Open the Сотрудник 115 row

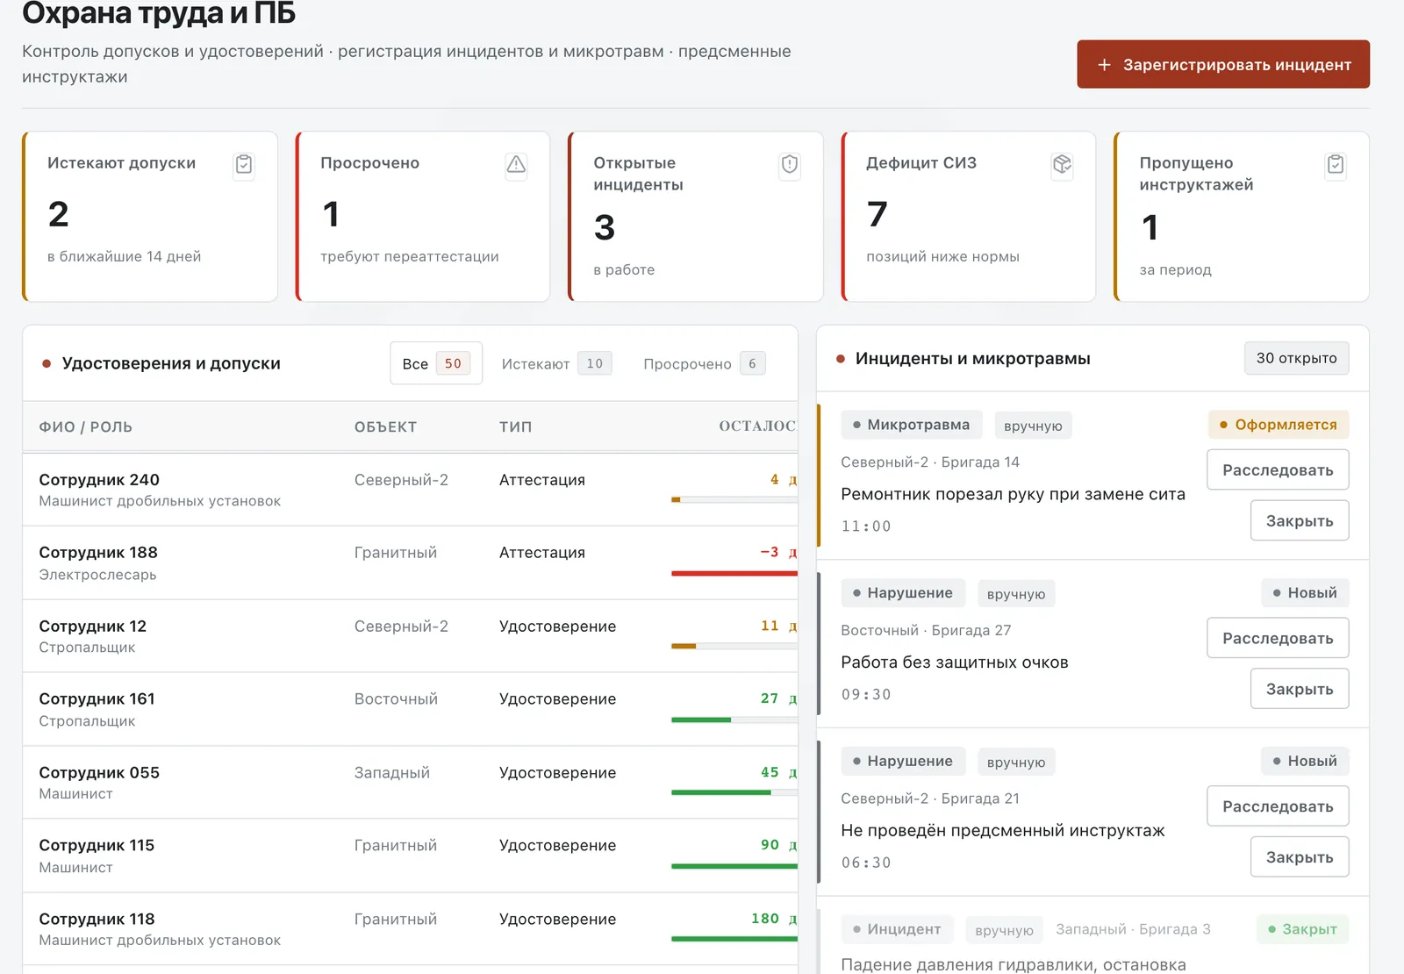[410, 856]
